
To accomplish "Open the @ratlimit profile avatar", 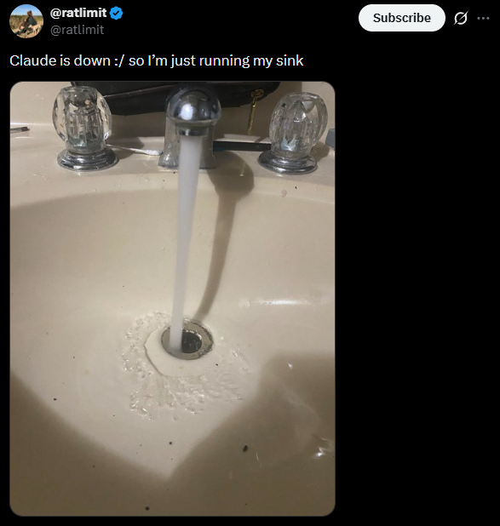I will click(26, 21).
